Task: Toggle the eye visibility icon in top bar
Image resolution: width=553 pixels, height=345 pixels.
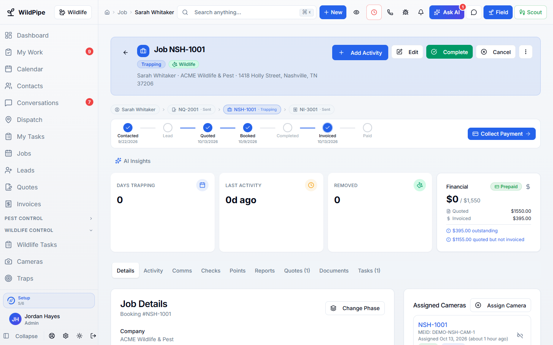Action: [x=356, y=12]
